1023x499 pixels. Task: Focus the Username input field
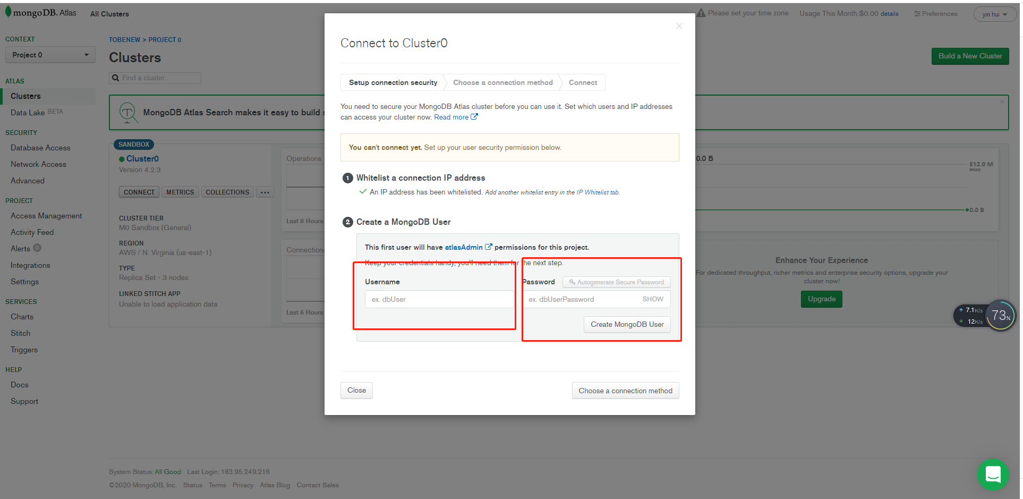click(439, 299)
